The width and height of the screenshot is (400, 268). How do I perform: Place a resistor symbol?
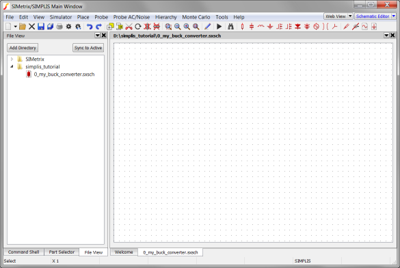tap(242, 27)
